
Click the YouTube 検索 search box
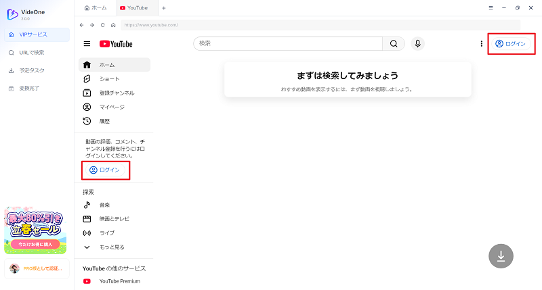pos(288,43)
